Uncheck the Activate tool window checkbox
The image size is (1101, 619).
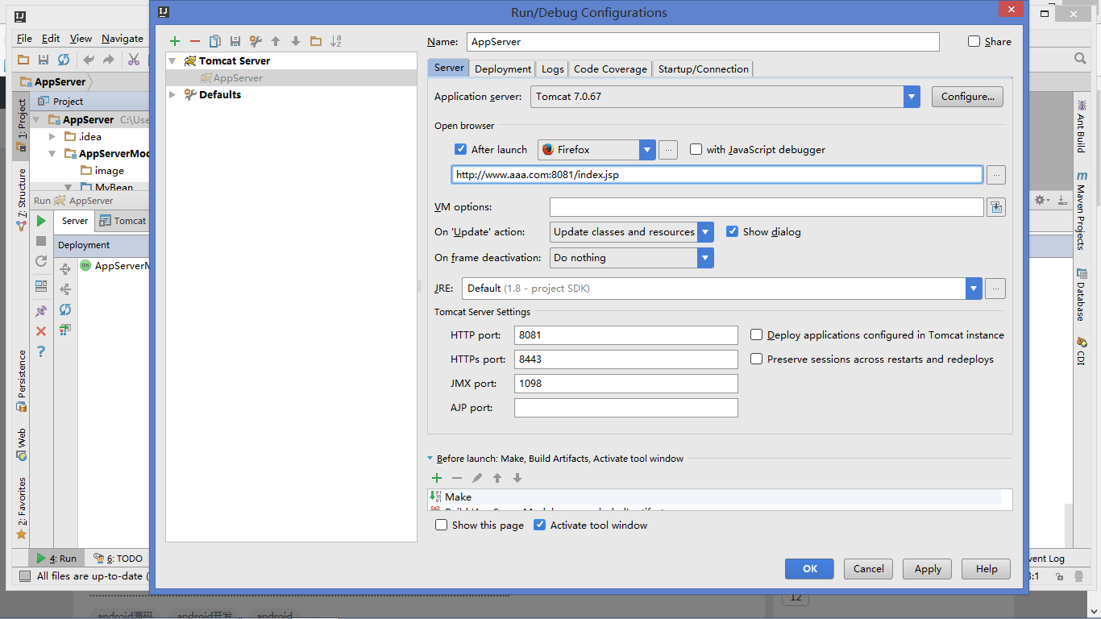pos(540,525)
